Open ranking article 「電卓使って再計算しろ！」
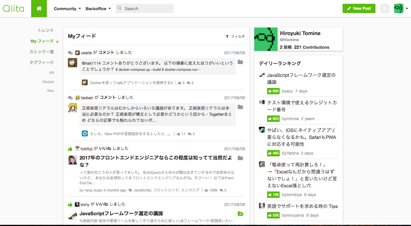 301,175
